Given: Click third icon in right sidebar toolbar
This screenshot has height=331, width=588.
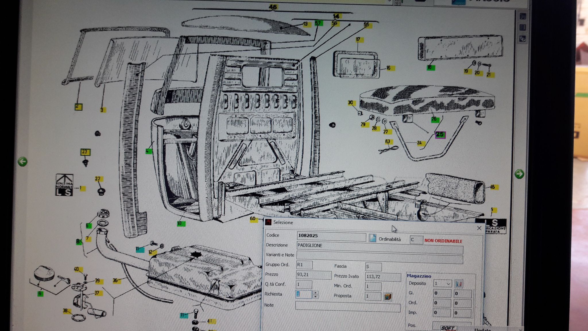Looking at the screenshot, I should [x=523, y=39].
